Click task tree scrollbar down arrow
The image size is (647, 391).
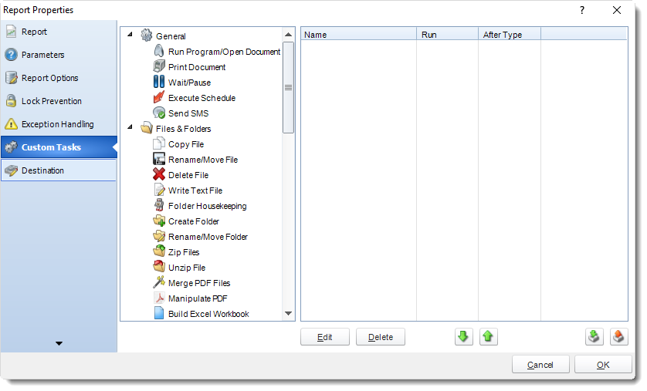click(289, 314)
